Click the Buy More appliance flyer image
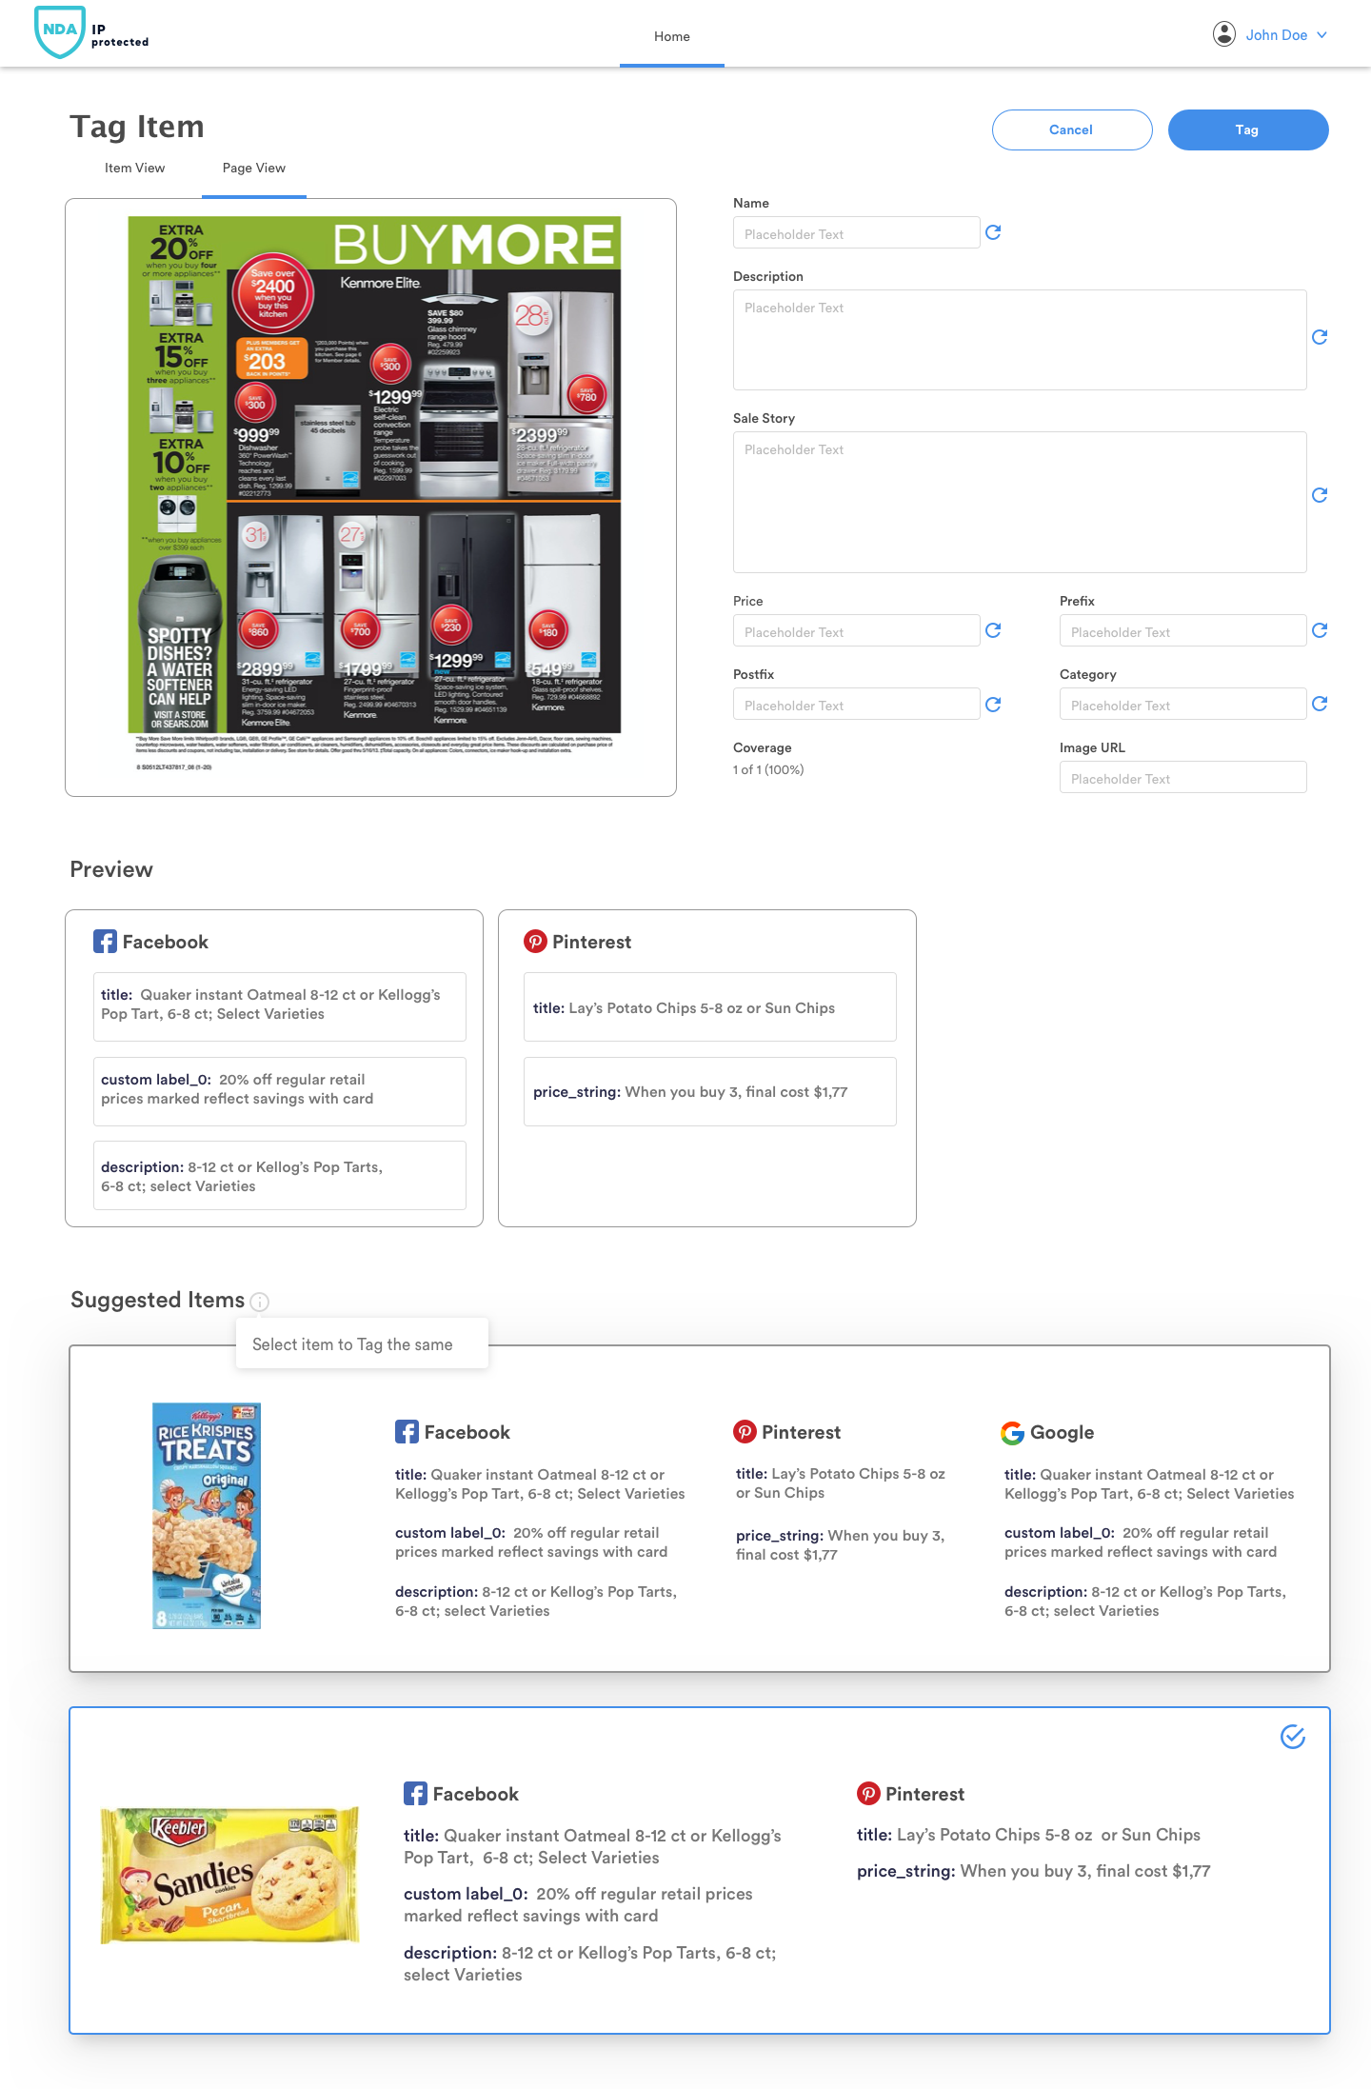 click(374, 492)
